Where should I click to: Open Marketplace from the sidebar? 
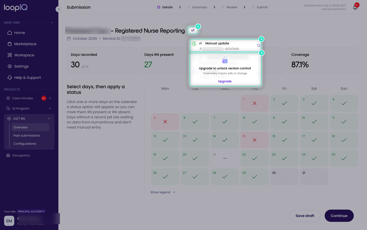pyautogui.click(x=25, y=44)
